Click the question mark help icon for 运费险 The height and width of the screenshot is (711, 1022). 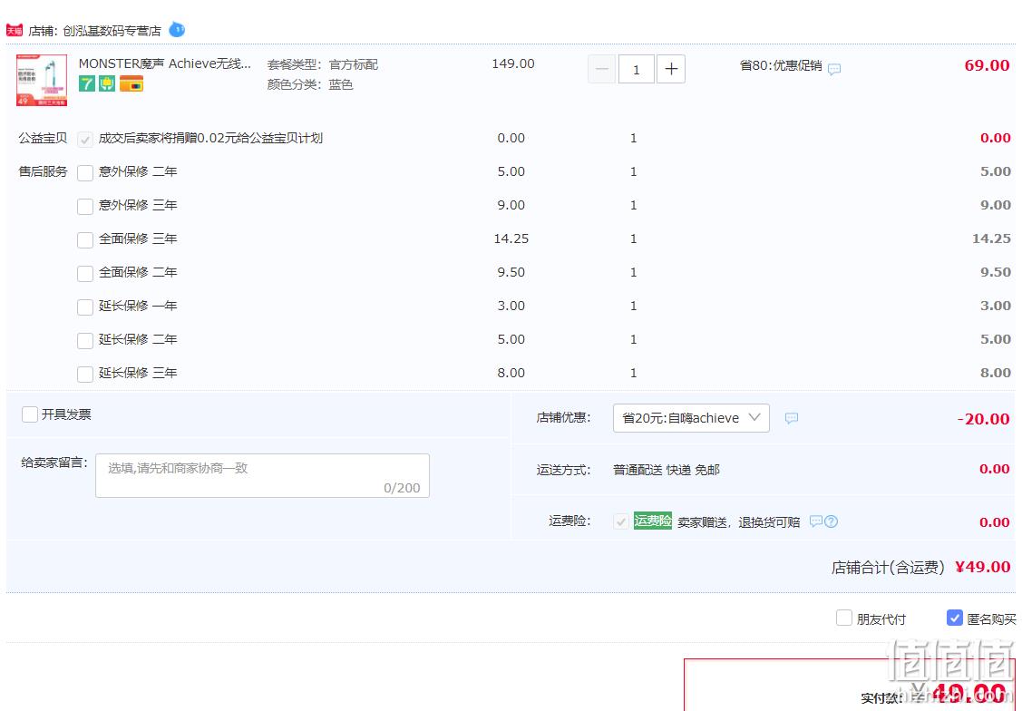click(831, 521)
